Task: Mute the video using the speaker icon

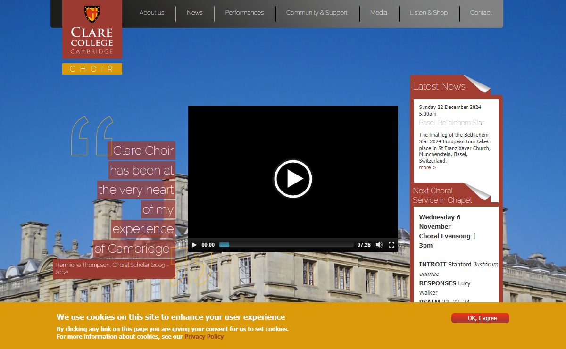Action: 379,245
